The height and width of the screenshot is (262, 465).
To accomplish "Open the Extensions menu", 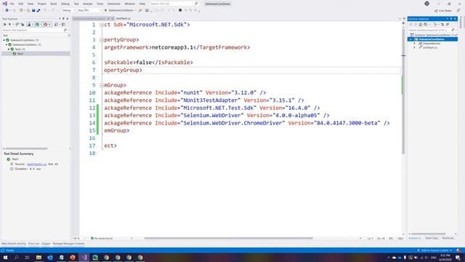I will (x=114, y=4).
